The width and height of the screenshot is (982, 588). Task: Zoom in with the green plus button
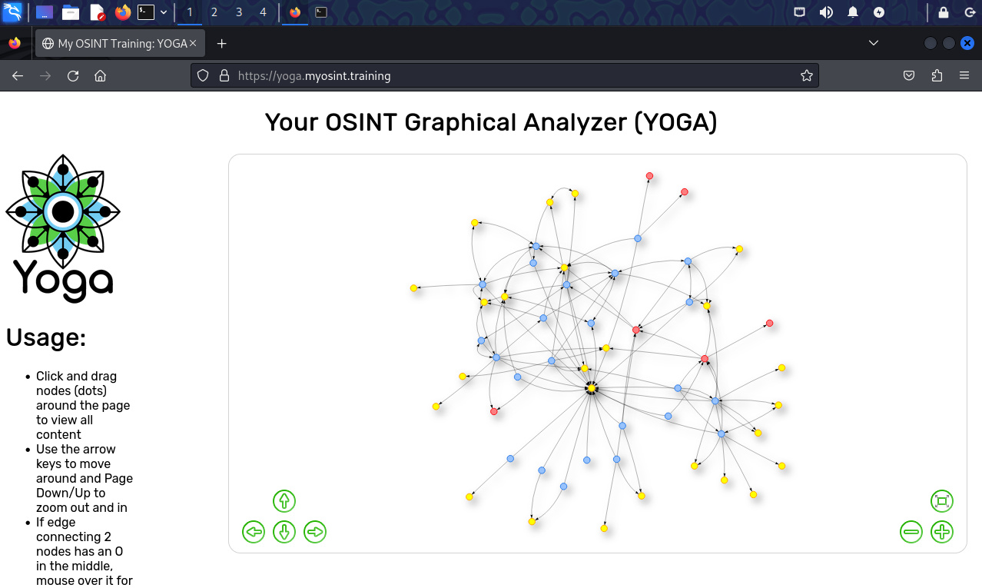click(x=942, y=532)
